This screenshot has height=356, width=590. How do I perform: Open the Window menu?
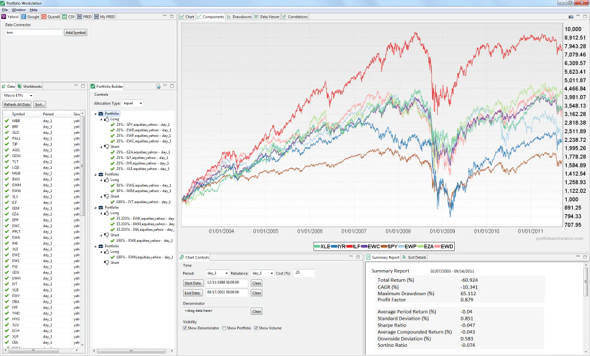[19, 10]
